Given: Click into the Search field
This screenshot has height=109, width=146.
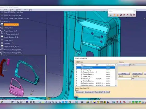Looking at the screenshot, I should 125,79.
